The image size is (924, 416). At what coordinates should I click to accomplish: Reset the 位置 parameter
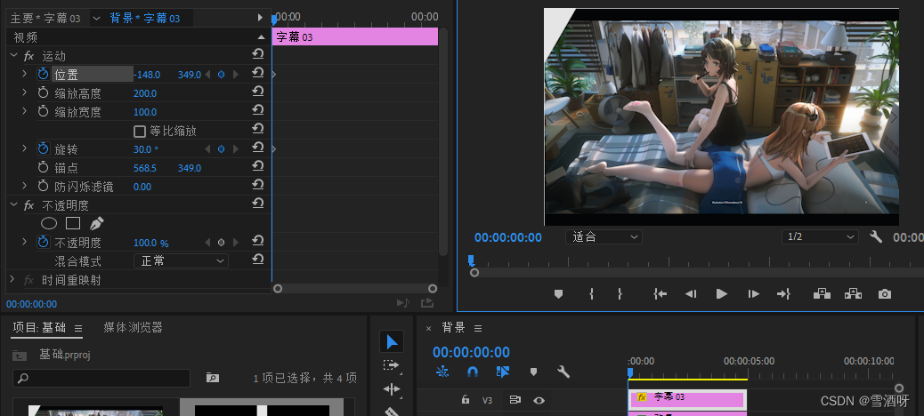pyautogui.click(x=257, y=73)
